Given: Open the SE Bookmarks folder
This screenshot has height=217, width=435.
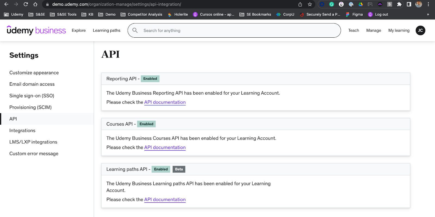Looking at the screenshot, I should 255,14.
